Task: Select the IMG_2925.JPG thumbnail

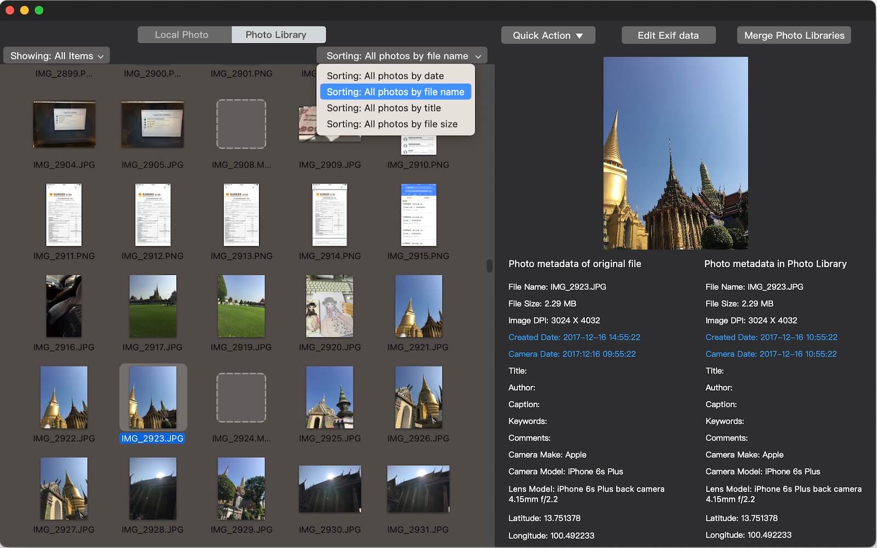Action: 329,397
